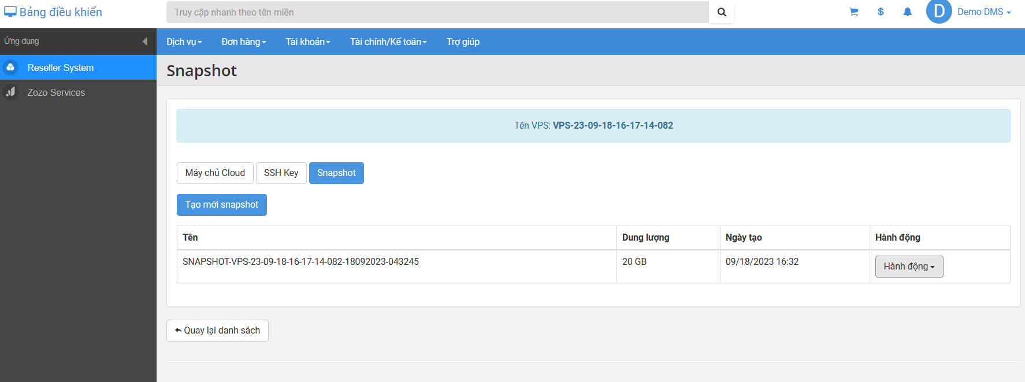Open the Hành động dropdown for the snapshot
1025x382 pixels.
point(909,267)
